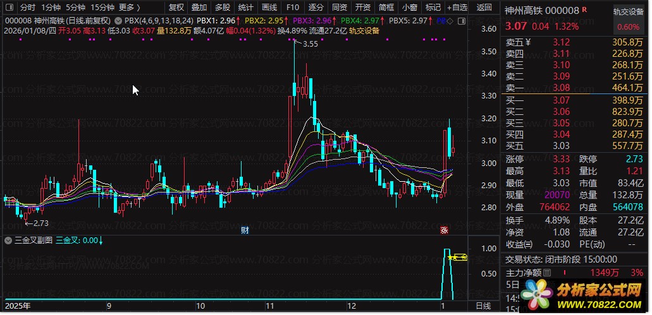Screen dimensions: 652x315
Task: Click the small window icon after PBX5
Action: [461, 21]
